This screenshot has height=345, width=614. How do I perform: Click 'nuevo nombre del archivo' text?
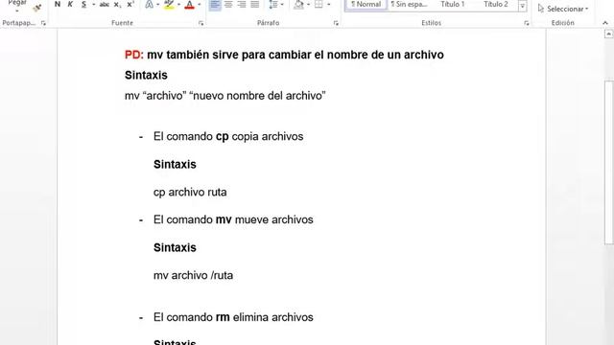257,96
